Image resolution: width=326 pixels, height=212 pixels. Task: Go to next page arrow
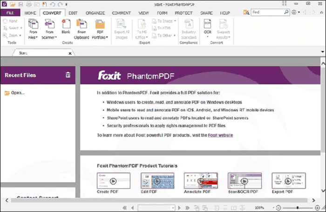(x=179, y=208)
